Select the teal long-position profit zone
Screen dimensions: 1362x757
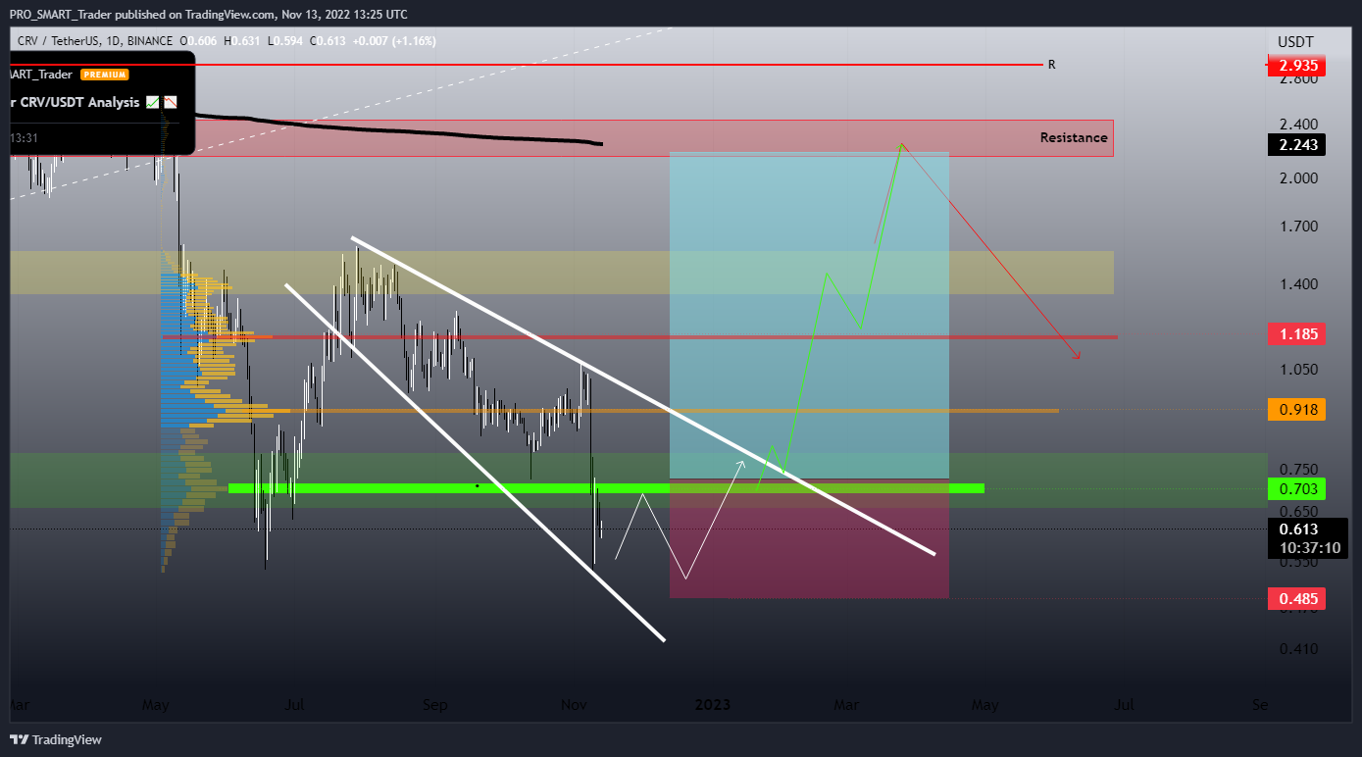[x=809, y=316]
